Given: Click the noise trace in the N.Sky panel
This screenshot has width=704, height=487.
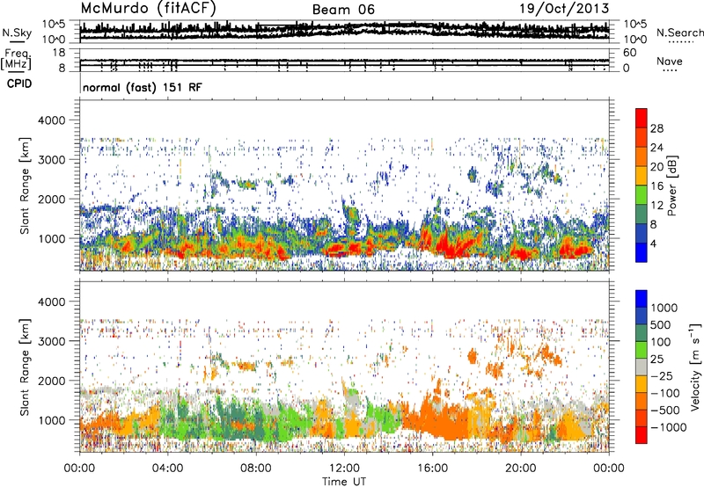Looking at the screenshot, I should tap(344, 31).
